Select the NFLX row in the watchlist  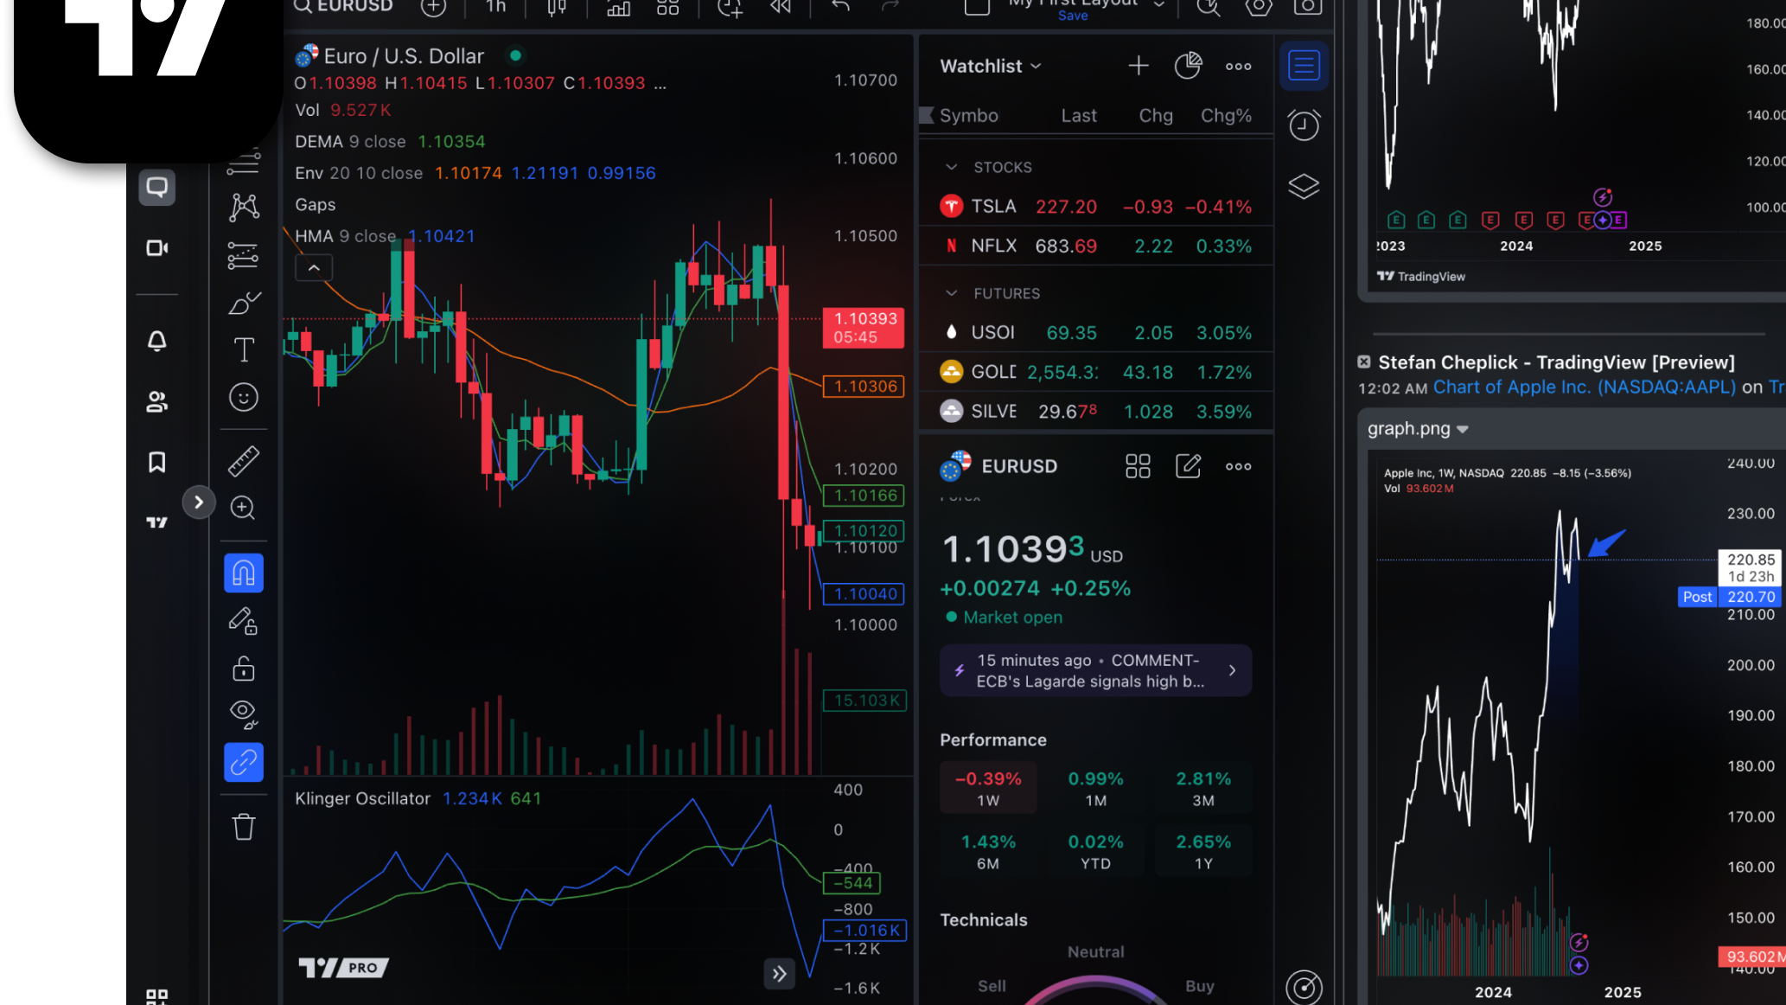(x=1095, y=246)
